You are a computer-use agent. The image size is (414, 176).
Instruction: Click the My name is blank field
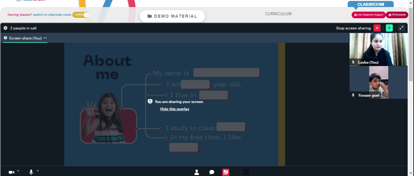pos(226,72)
